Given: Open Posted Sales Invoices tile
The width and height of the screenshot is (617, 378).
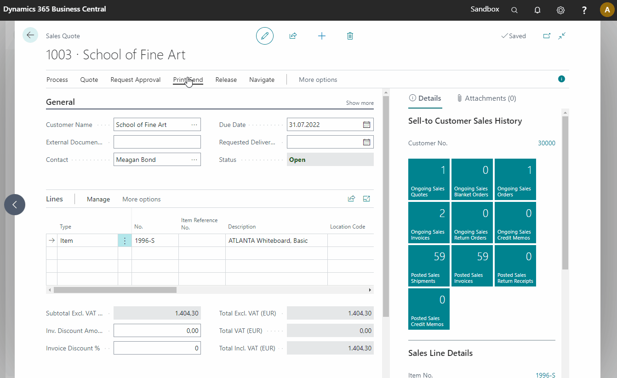Looking at the screenshot, I should (472, 266).
